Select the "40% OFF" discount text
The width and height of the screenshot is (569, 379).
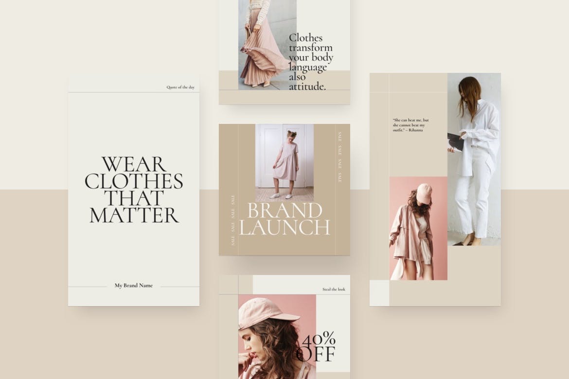[x=318, y=346]
